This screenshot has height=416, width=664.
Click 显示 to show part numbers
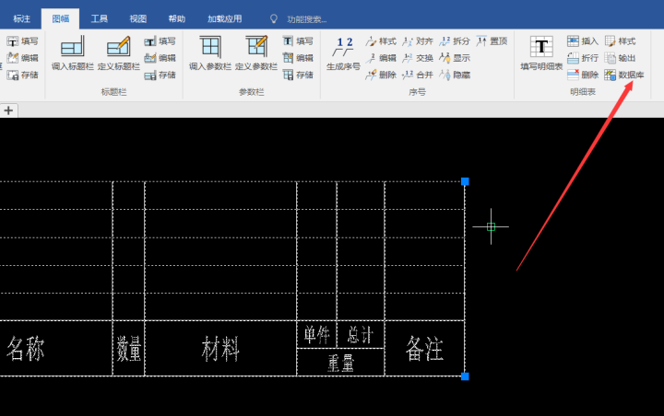(x=455, y=58)
